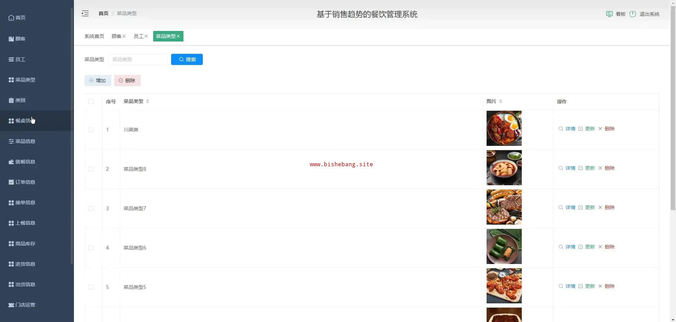676x322 pixels.
Task: Click the 看板 dashboard monitor icon
Action: tap(609, 14)
